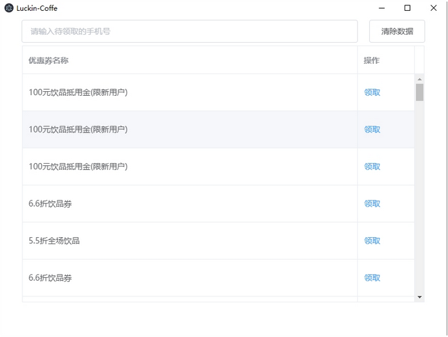The height and width of the screenshot is (337, 448).
Task: Click 领取 for the first 6.6折饮品券 row
Action: 372,203
